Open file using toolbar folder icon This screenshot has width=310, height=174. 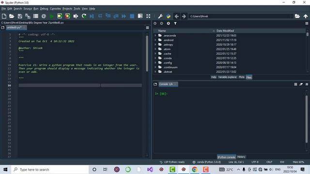12,16
